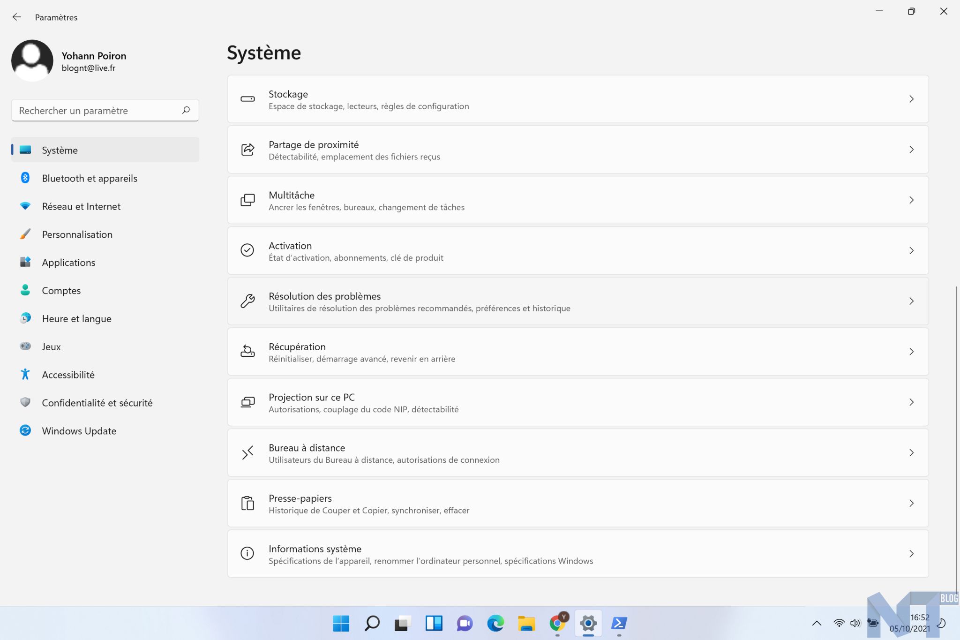960x640 pixels.
Task: Open Partage de proximité settings
Action: pyautogui.click(x=577, y=150)
